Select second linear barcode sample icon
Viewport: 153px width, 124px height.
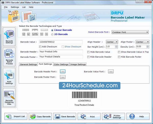(x=35, y=30)
